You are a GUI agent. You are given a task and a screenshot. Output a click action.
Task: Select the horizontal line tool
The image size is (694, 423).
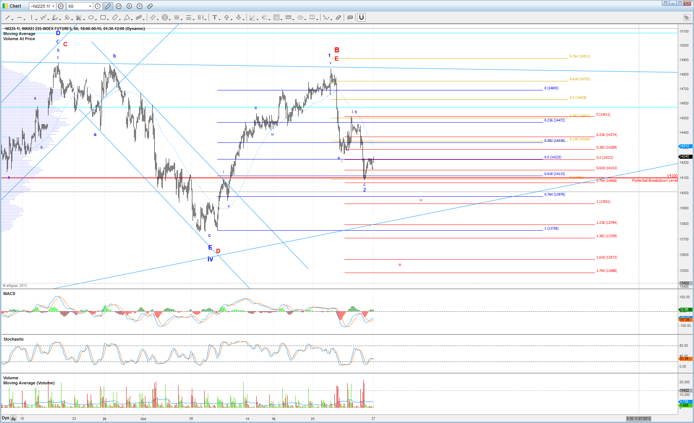click(x=20, y=17)
